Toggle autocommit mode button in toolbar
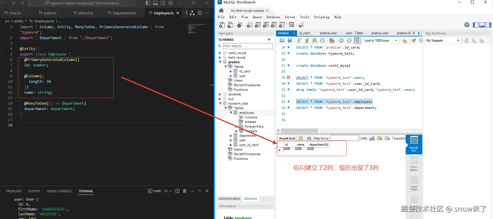 tap(357, 41)
